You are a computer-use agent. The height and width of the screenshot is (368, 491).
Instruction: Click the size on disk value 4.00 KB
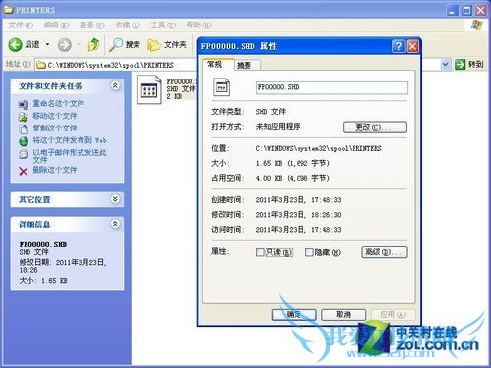pos(293,178)
